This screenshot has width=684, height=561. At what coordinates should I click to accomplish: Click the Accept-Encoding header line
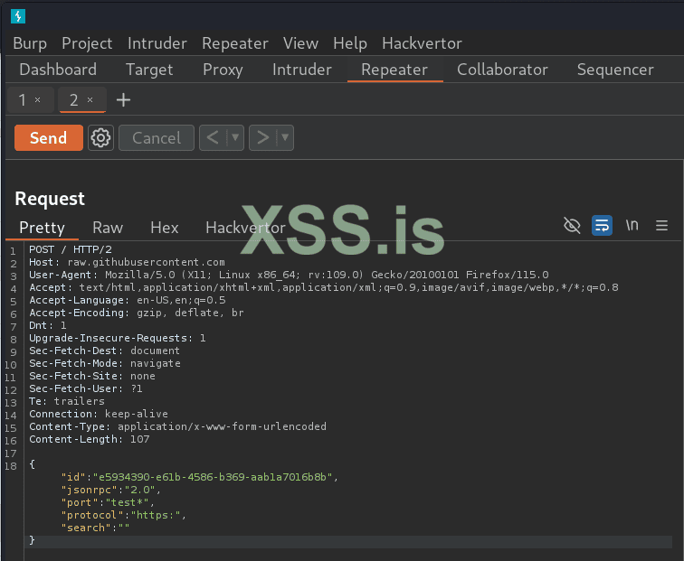click(x=137, y=313)
